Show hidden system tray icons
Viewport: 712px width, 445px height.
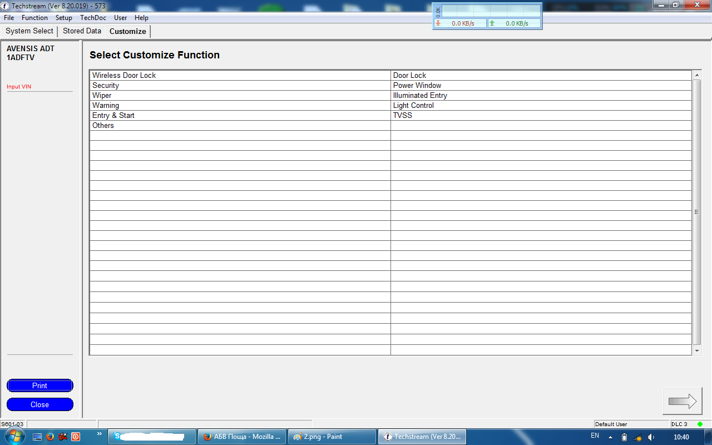(x=610, y=437)
